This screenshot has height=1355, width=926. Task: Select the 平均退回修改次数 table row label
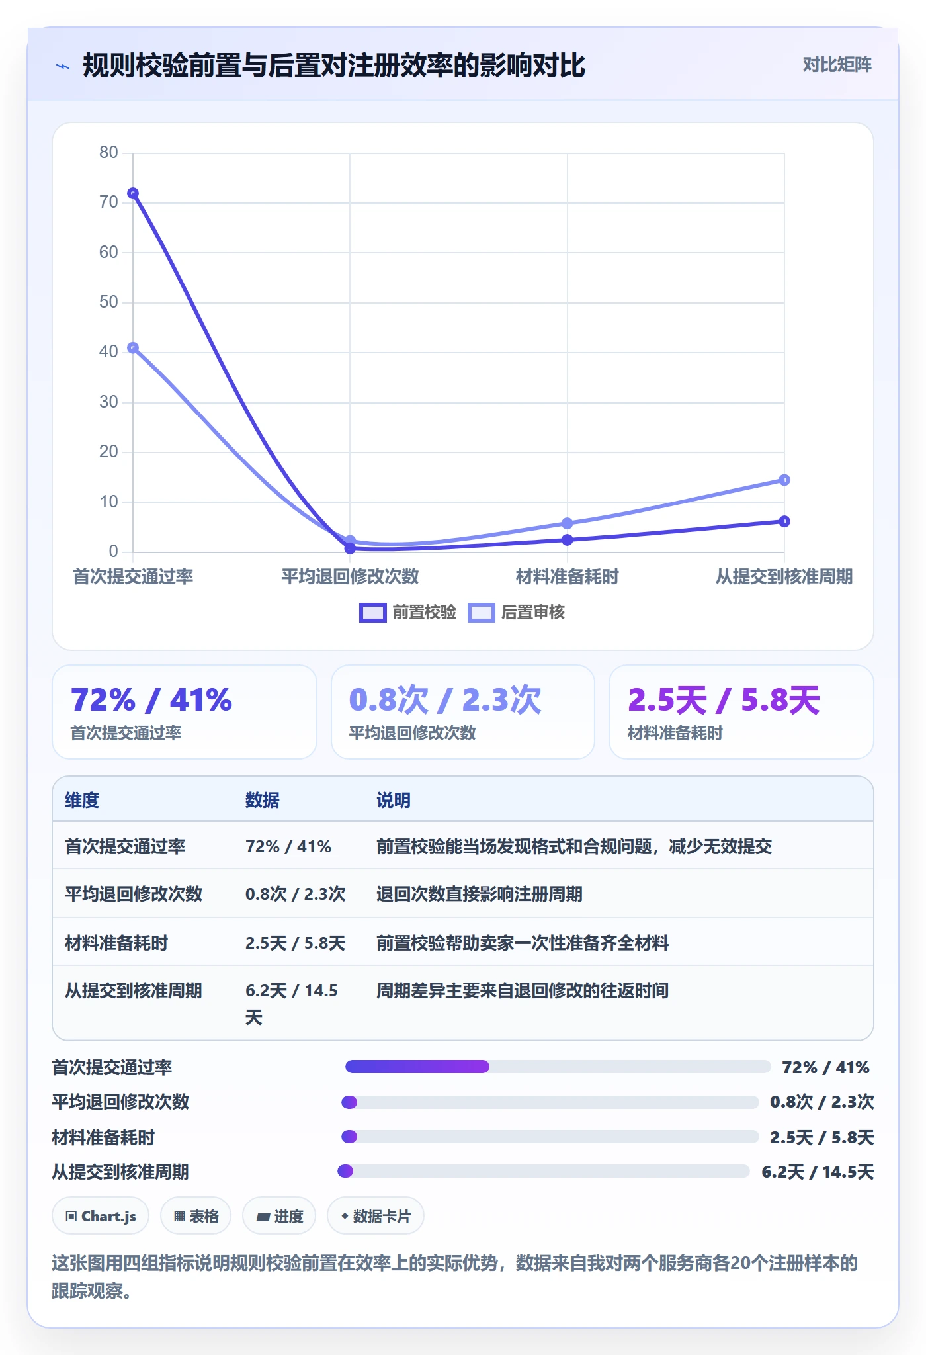[x=134, y=894]
